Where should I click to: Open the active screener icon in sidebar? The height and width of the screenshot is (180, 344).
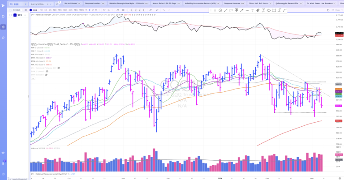pyautogui.click(x=3, y=27)
